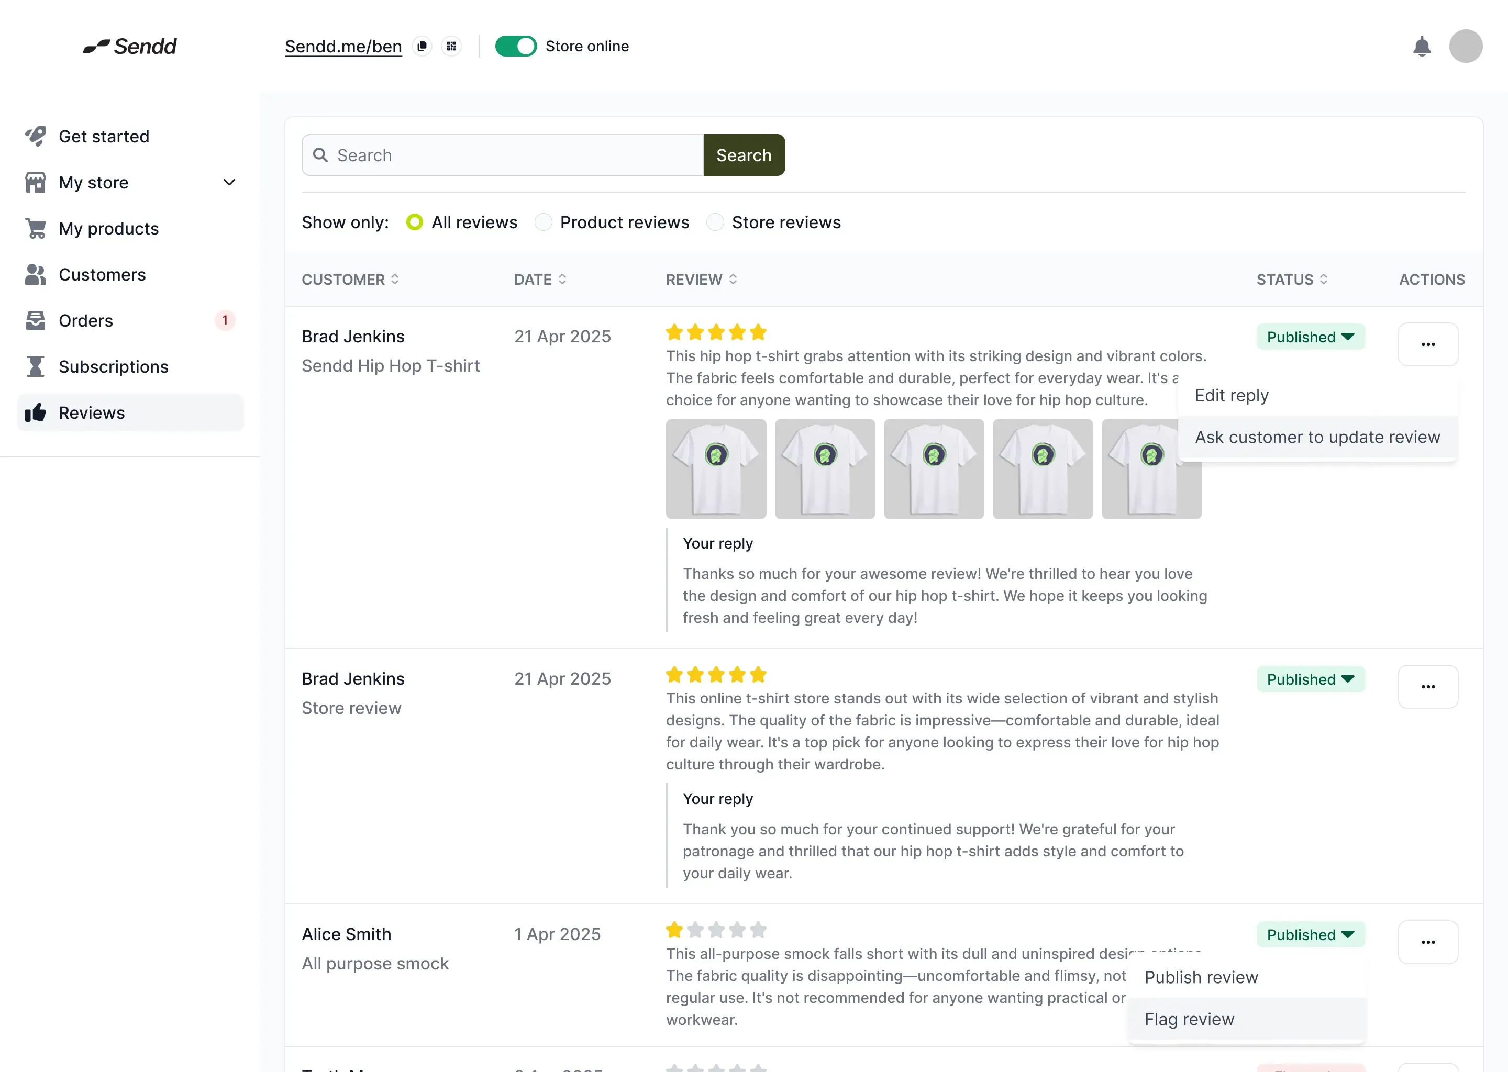This screenshot has height=1072, width=1508.
Task: Choose Publish review option
Action: 1246,977
